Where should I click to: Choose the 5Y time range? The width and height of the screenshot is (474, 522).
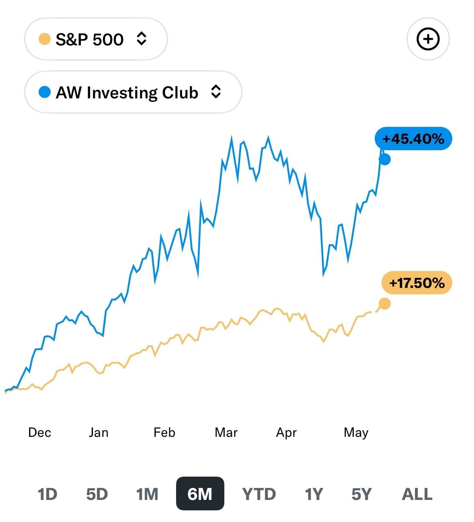coord(361,494)
